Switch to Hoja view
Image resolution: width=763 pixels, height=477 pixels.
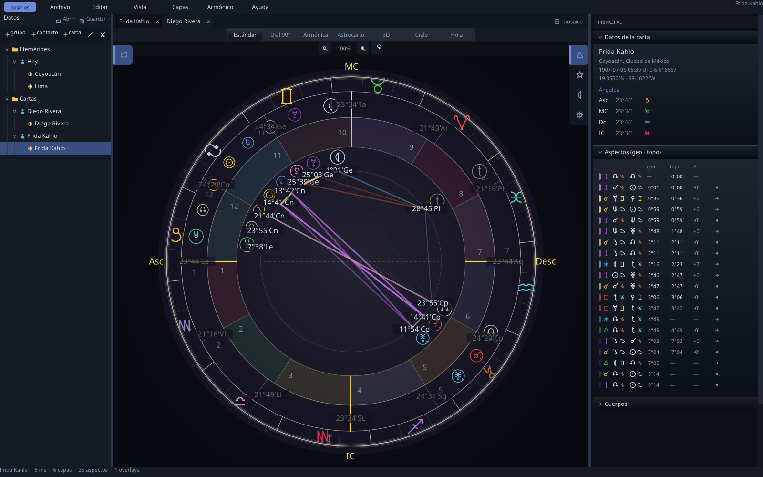pyautogui.click(x=457, y=35)
